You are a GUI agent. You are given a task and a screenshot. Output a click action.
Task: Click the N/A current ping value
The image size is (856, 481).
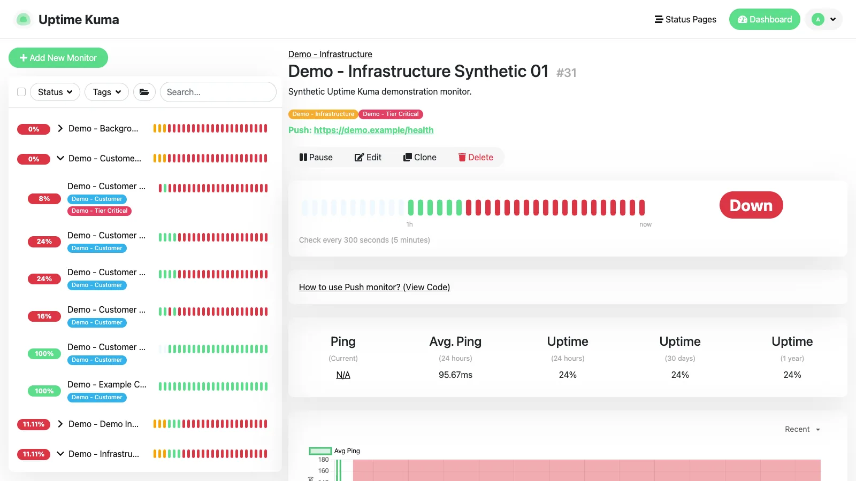point(343,375)
